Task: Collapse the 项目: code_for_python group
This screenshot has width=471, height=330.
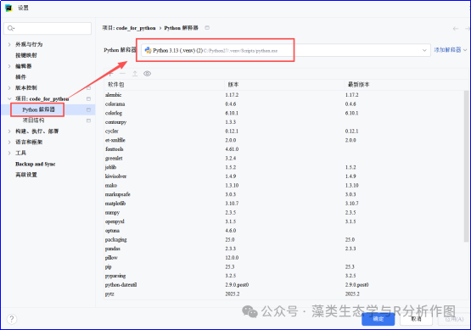Action: pyautogui.click(x=9, y=98)
